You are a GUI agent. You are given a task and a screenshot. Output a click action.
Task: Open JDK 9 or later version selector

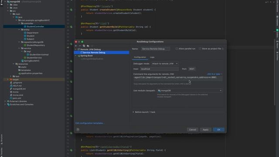[x=214, y=74]
